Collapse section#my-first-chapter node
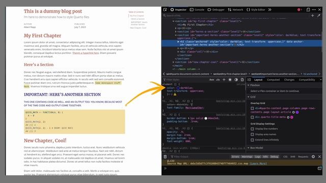 click(173, 21)
